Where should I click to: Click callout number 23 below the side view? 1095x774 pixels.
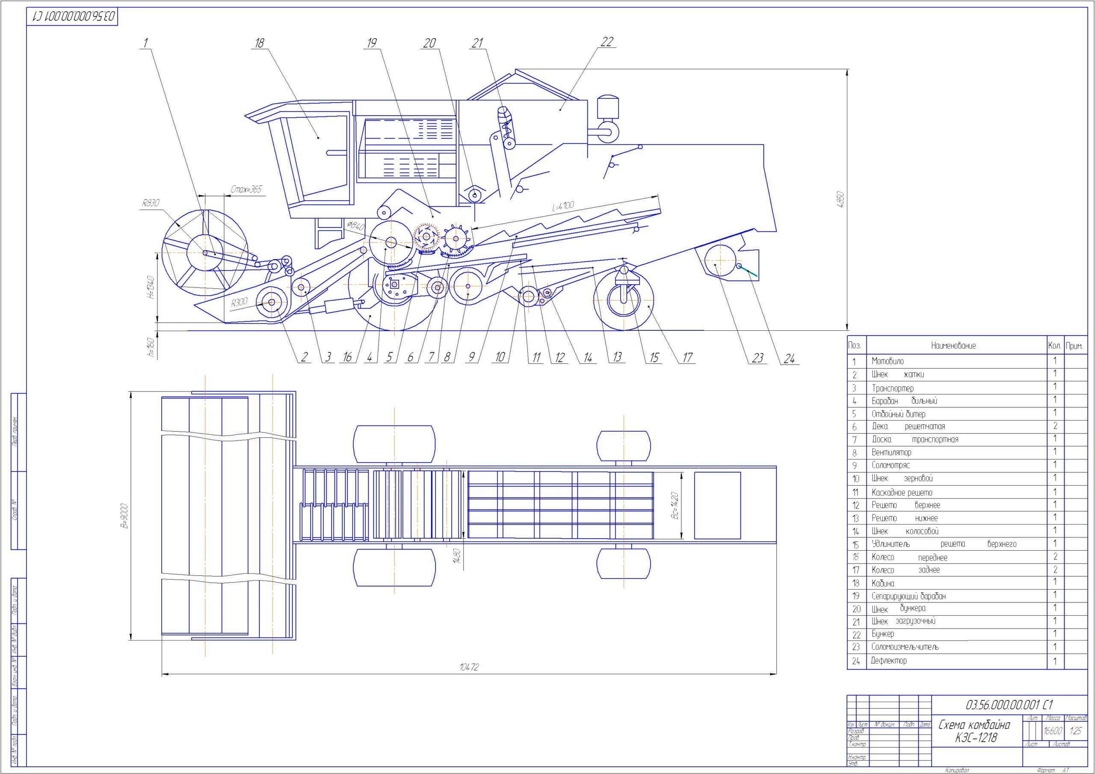click(758, 358)
